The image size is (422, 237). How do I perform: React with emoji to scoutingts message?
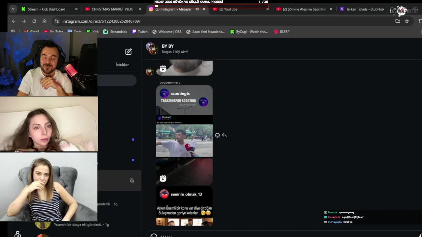[217, 135]
